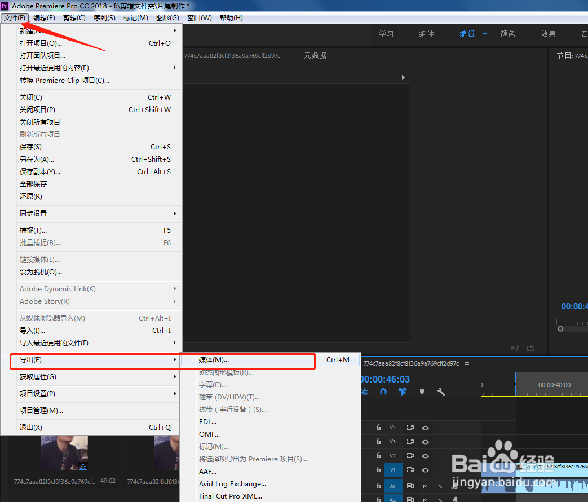Image resolution: width=588 pixels, height=502 pixels.
Task: Toggle track lock for A1
Action: [x=379, y=486]
